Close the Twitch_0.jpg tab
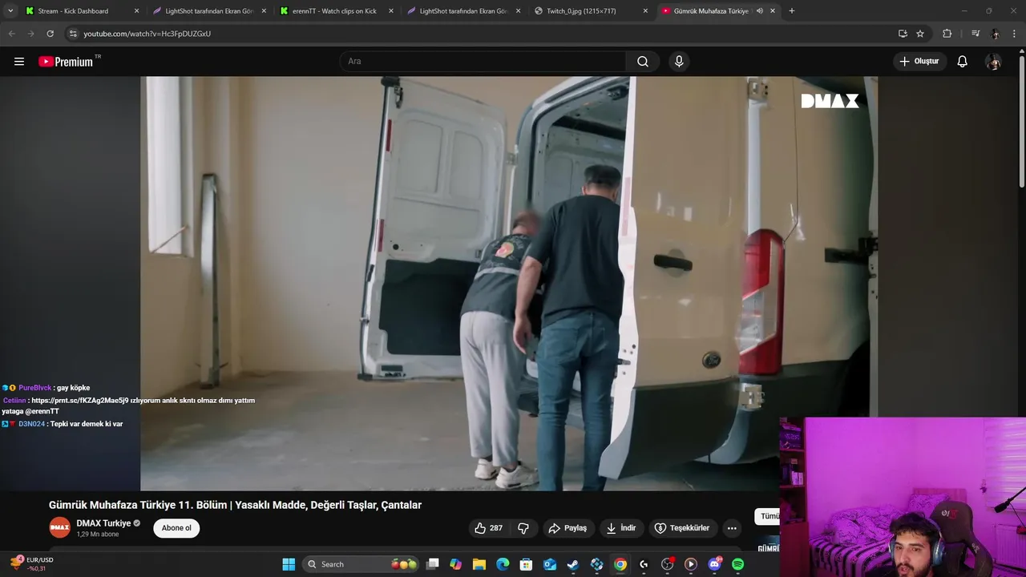 click(x=645, y=11)
